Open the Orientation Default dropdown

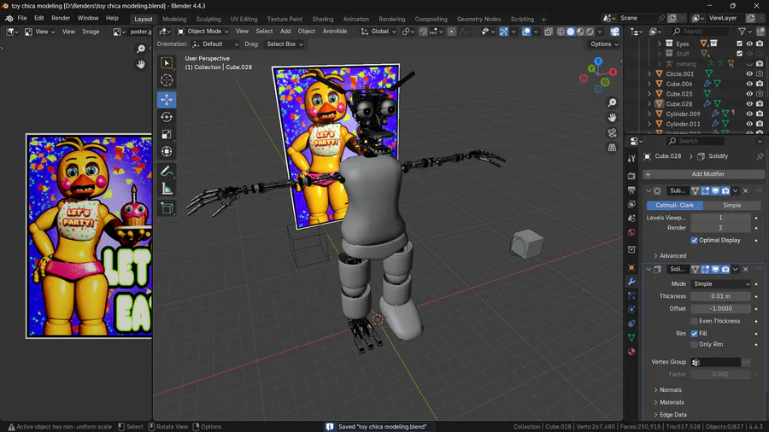(215, 44)
